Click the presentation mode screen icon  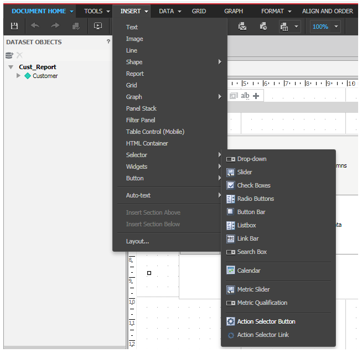tap(98, 26)
